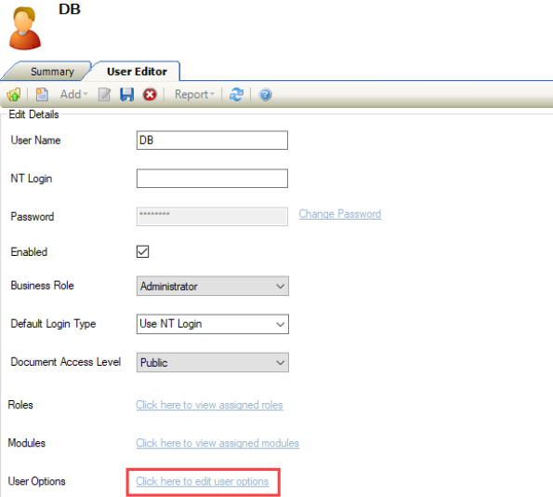The height and width of the screenshot is (497, 553).
Task: Save changes with the floppy disk icon
Action: 127,94
